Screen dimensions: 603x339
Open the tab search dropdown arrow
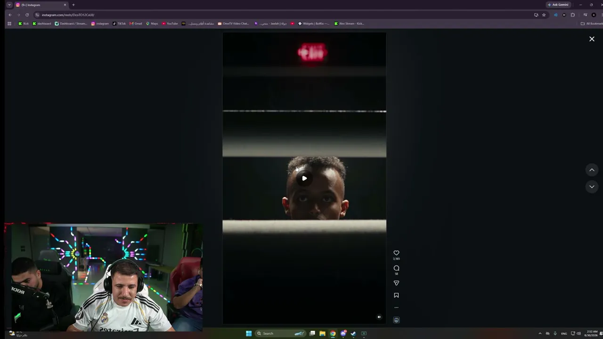pos(9,5)
